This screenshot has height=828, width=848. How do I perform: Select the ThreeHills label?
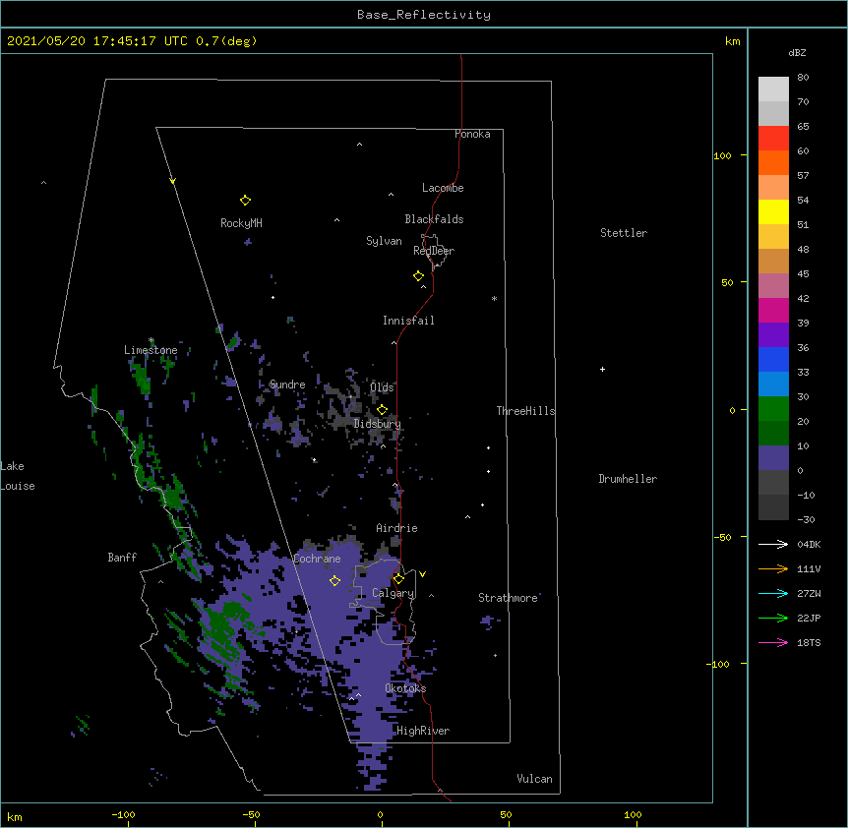525,411
